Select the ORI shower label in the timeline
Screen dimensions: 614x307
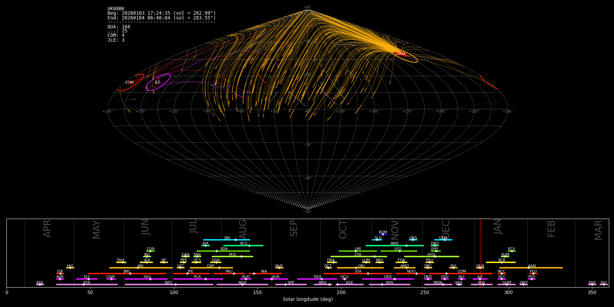pyautogui.click(x=361, y=266)
